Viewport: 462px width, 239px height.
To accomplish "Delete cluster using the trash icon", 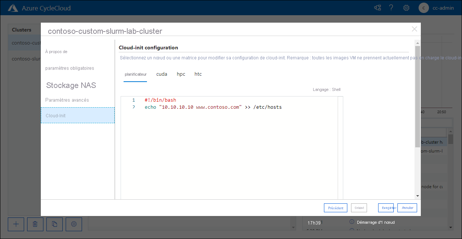I will 35,224.
